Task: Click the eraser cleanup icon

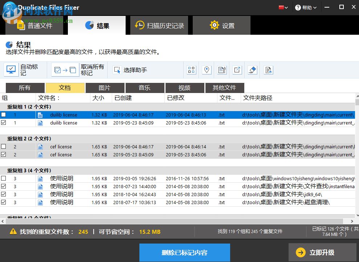Action: tap(252, 70)
